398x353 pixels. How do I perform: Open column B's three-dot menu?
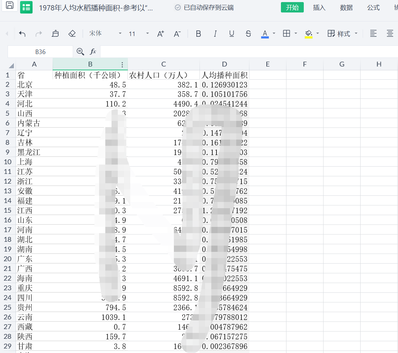tap(122, 64)
